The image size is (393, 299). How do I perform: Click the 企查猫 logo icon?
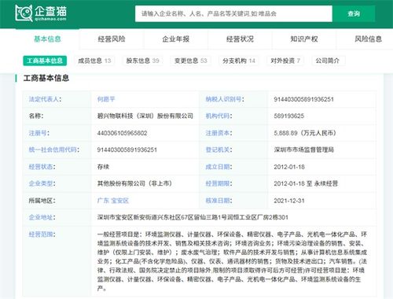click(x=40, y=13)
